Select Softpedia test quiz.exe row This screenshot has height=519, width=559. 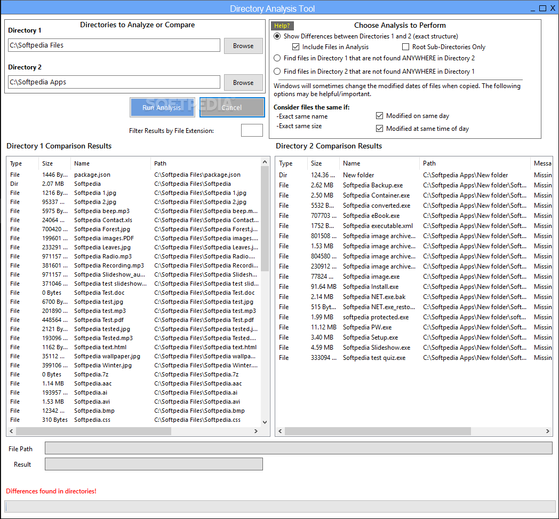pos(414,358)
